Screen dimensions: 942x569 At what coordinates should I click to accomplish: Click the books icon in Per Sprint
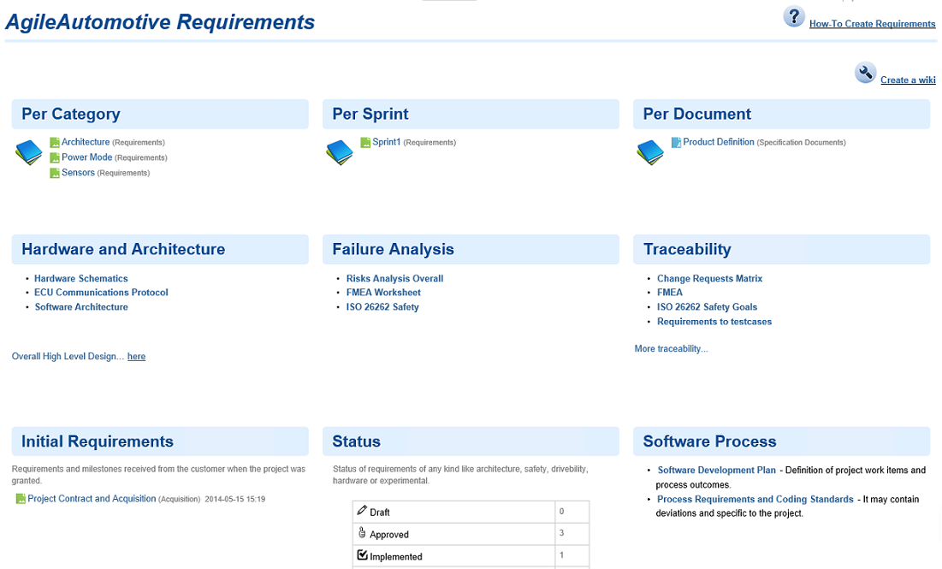point(339,151)
